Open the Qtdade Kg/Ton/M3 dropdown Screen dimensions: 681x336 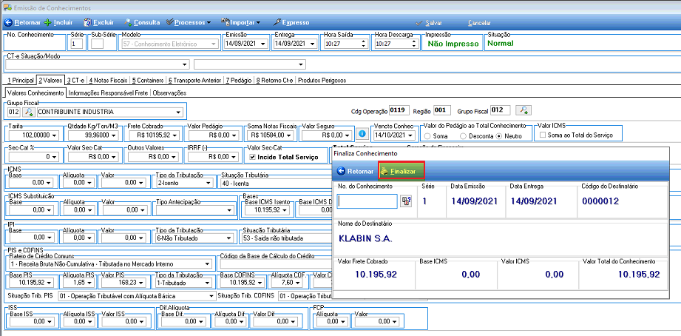coord(114,135)
